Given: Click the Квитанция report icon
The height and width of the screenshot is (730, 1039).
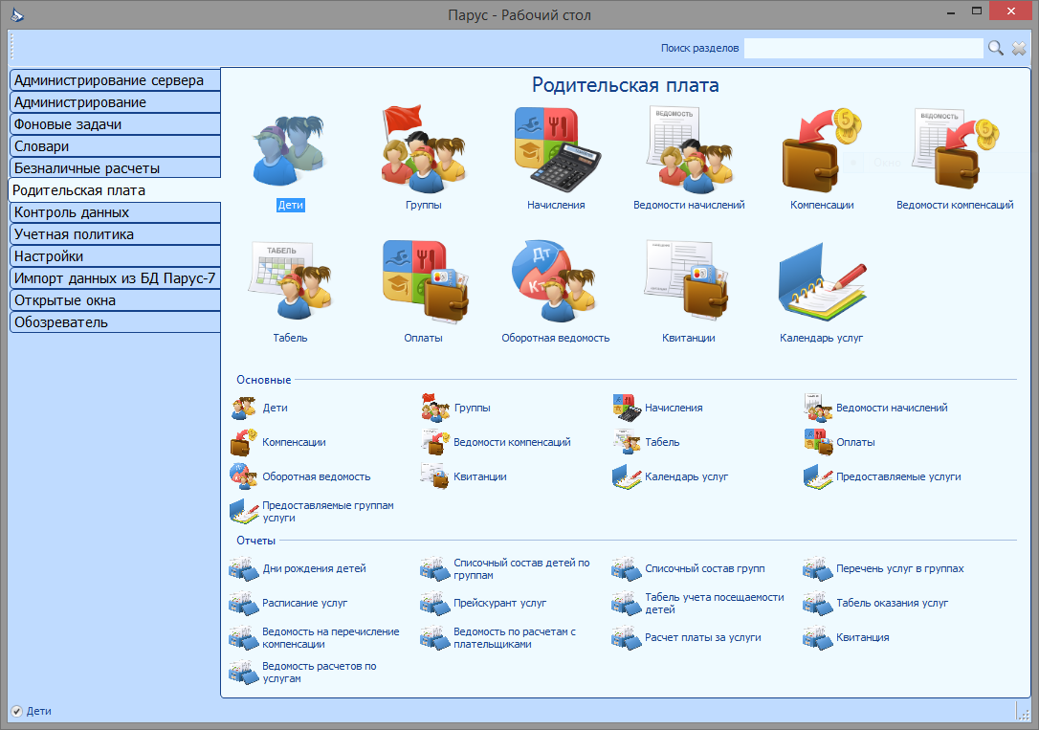Looking at the screenshot, I should (x=818, y=638).
